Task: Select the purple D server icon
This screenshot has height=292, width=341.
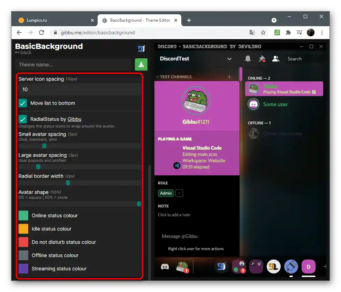Action: point(308,267)
